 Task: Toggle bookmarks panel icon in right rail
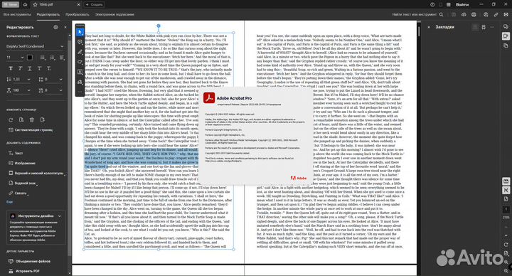point(506,36)
